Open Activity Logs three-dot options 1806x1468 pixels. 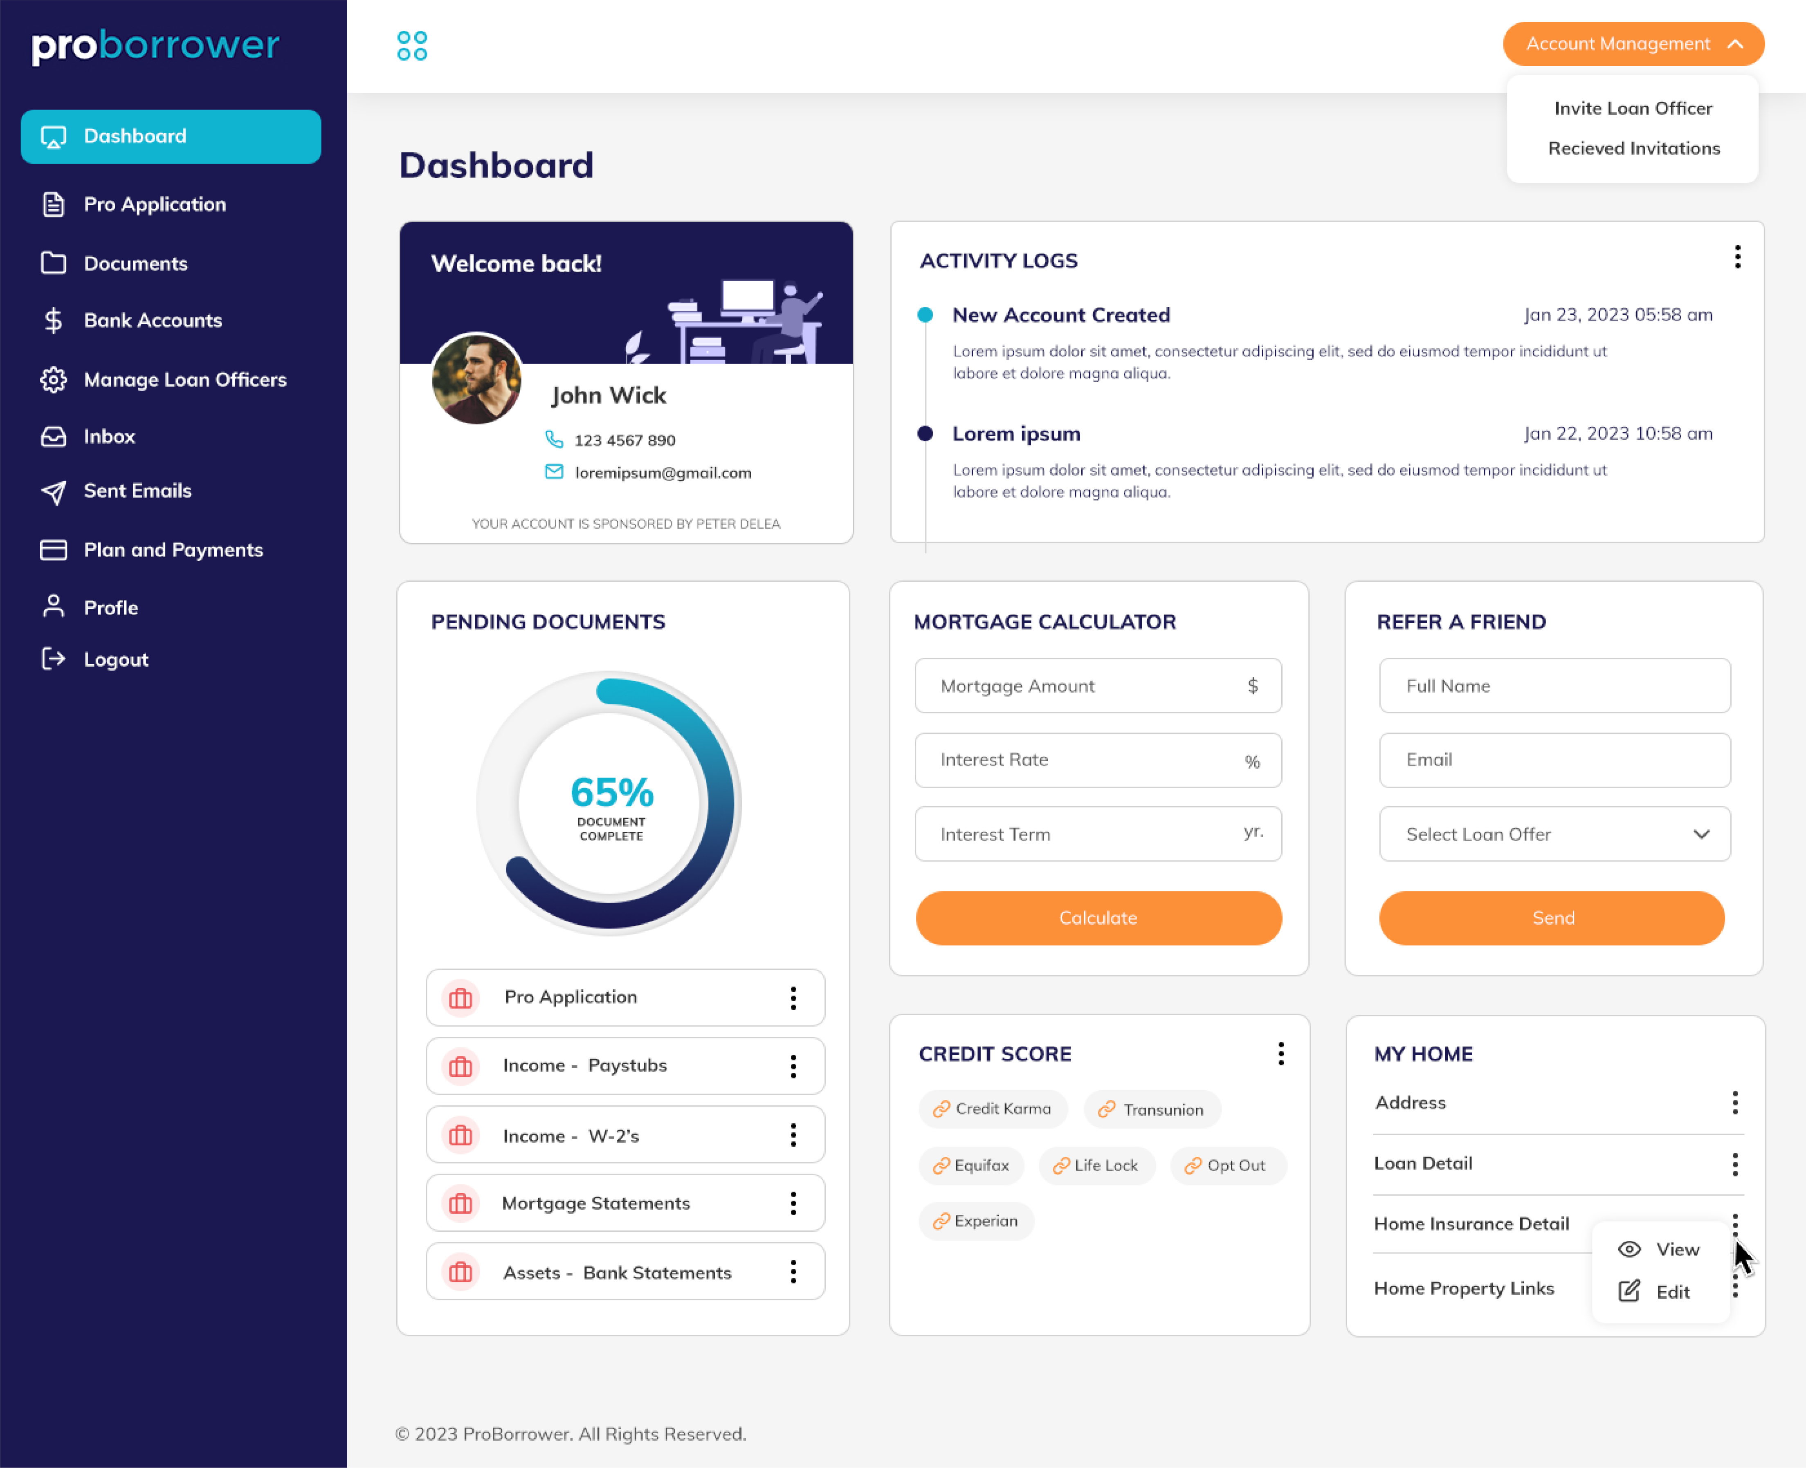[x=1736, y=257]
